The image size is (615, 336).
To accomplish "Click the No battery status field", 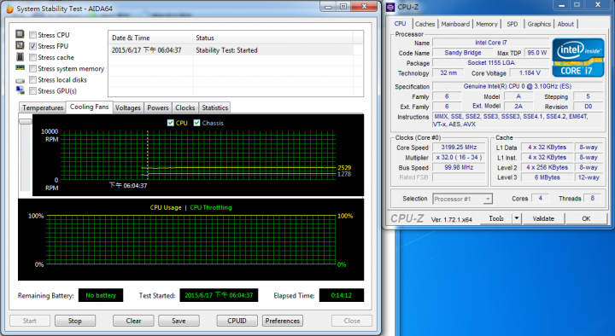I will pos(101,295).
